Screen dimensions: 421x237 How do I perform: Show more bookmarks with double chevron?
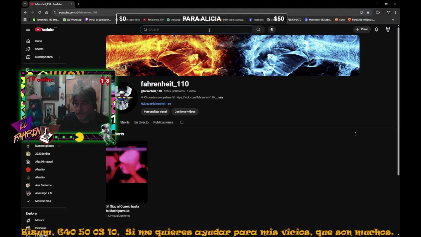tap(392, 20)
